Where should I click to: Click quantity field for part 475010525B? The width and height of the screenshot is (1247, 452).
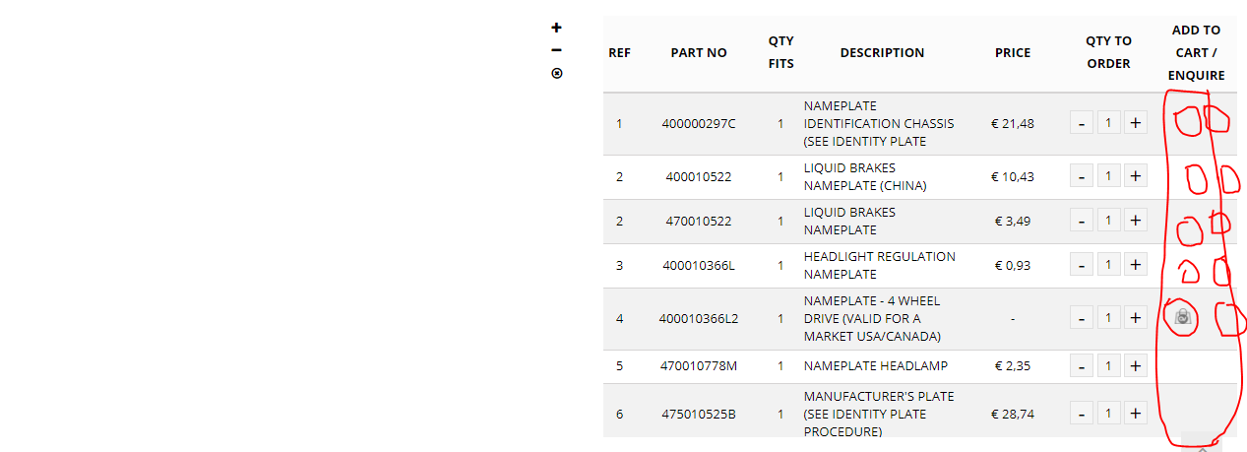tap(1108, 414)
